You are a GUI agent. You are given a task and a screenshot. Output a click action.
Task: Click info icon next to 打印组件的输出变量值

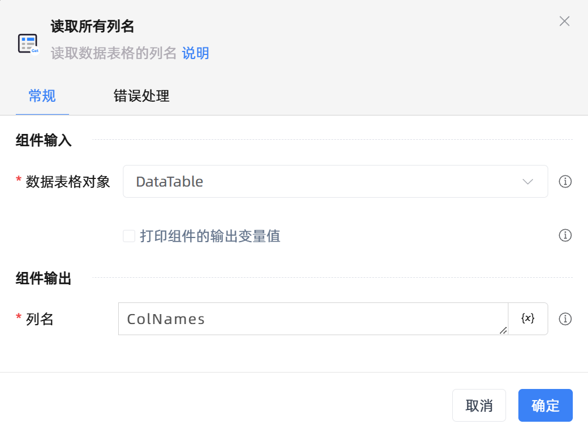coord(565,235)
